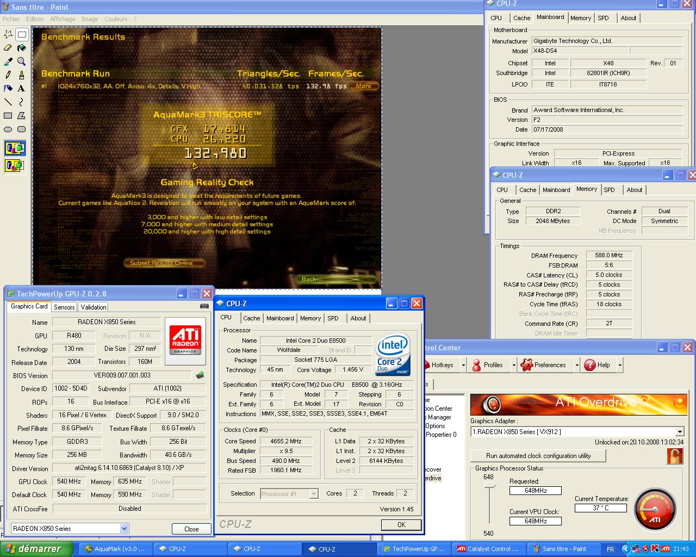Click OK in the front CPU-Z window

[401, 525]
